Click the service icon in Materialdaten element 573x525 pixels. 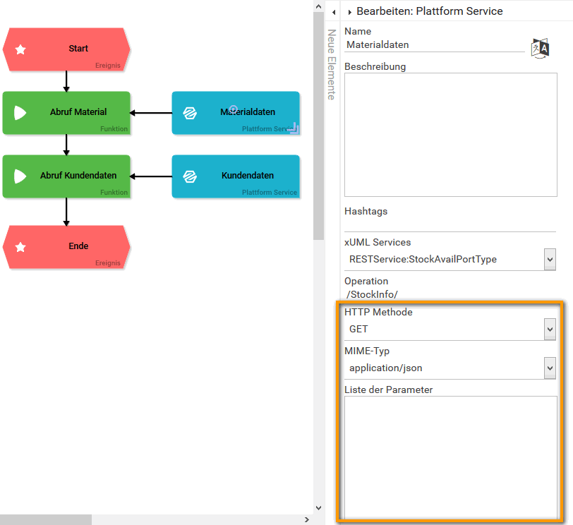pyautogui.click(x=190, y=113)
